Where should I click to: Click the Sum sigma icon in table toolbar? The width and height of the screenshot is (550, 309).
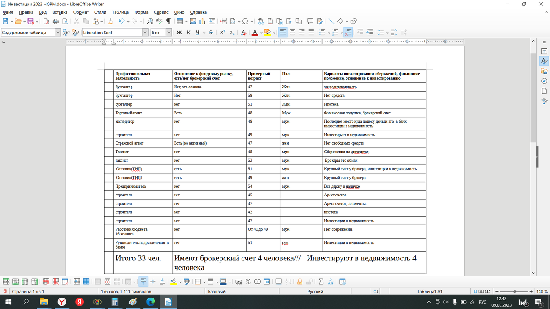[321, 282]
